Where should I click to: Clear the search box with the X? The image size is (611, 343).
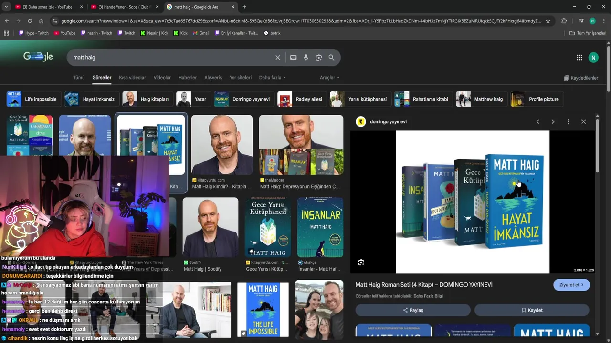click(278, 57)
